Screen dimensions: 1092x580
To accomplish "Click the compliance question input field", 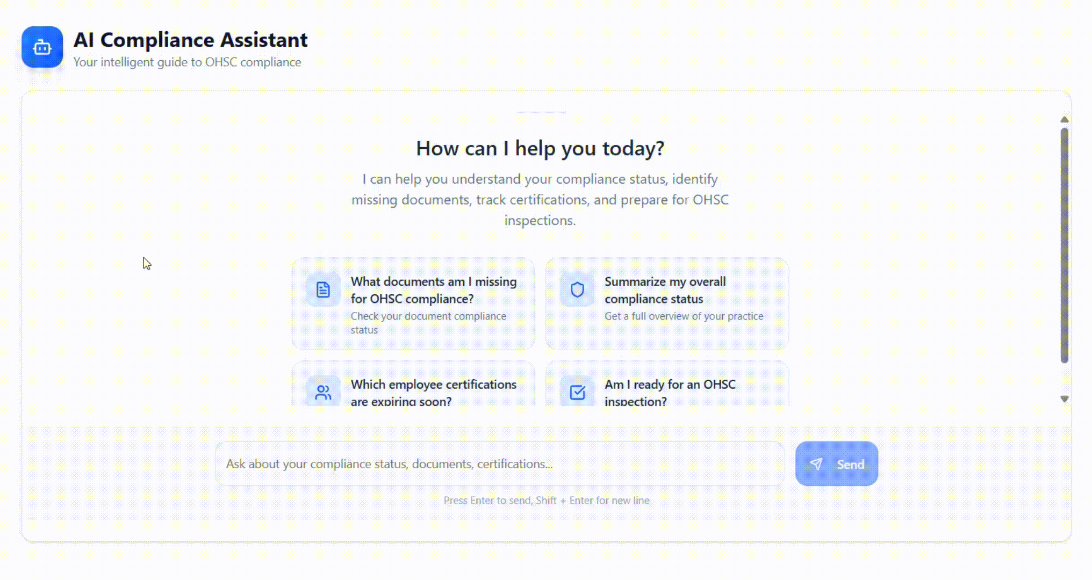I will point(500,464).
